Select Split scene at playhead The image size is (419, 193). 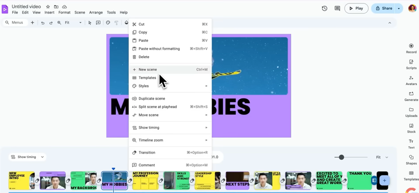click(x=170, y=107)
